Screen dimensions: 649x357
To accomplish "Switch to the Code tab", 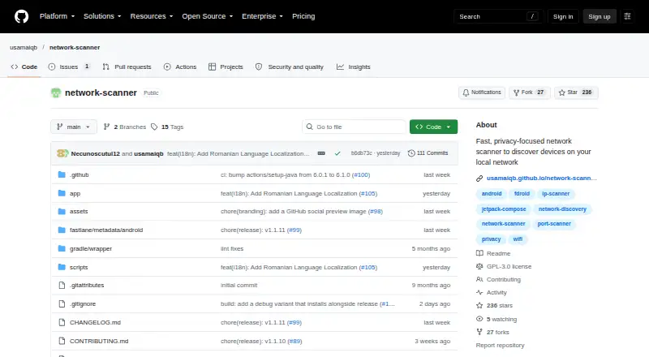I will (24, 67).
